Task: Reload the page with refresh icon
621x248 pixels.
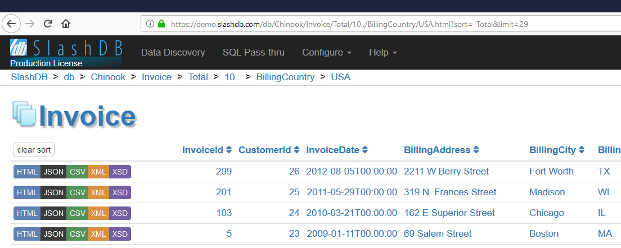Action: point(48,24)
